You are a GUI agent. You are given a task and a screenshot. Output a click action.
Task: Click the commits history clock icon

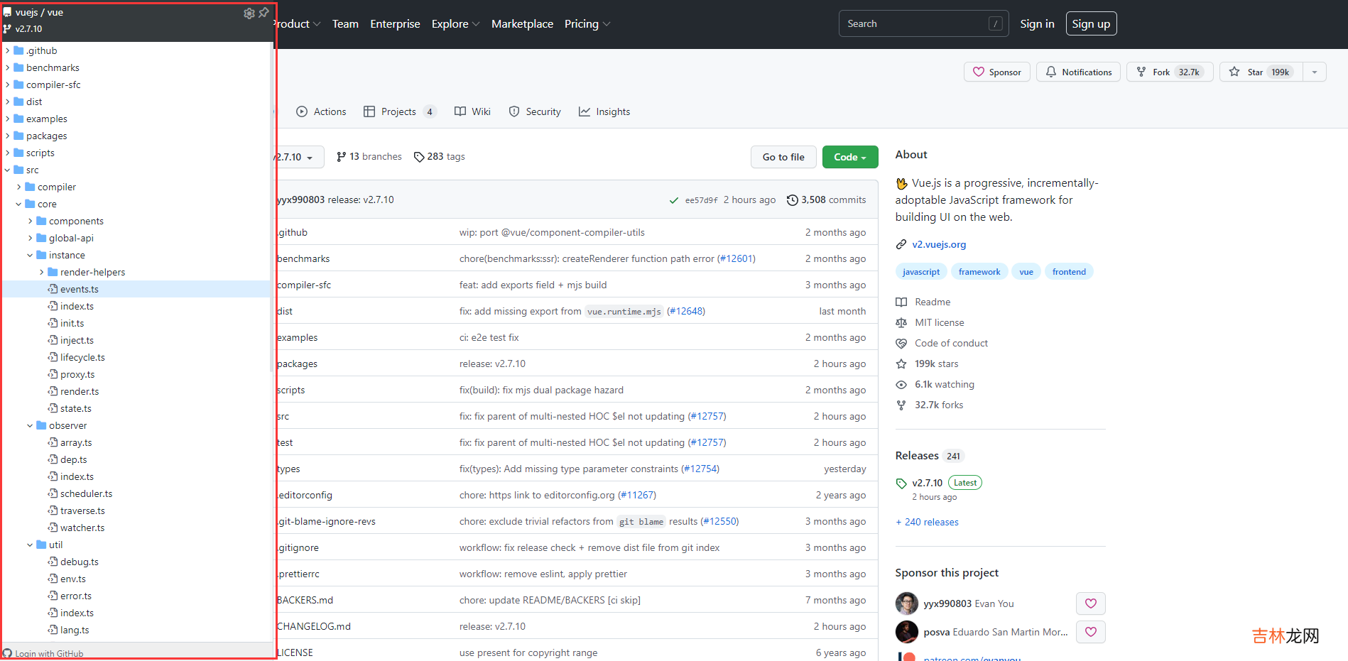792,200
